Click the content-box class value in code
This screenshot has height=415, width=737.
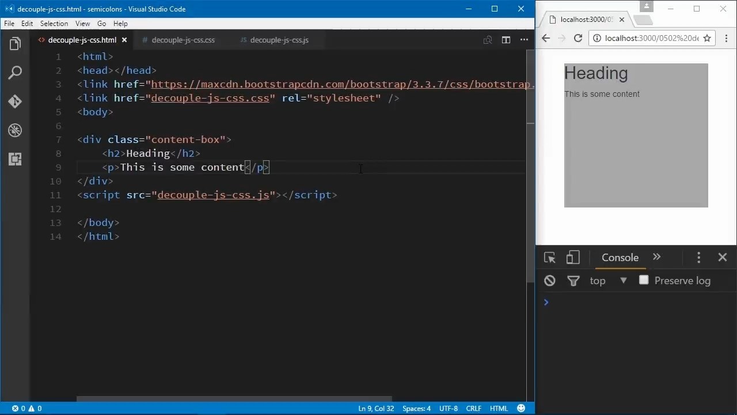pyautogui.click(x=185, y=139)
